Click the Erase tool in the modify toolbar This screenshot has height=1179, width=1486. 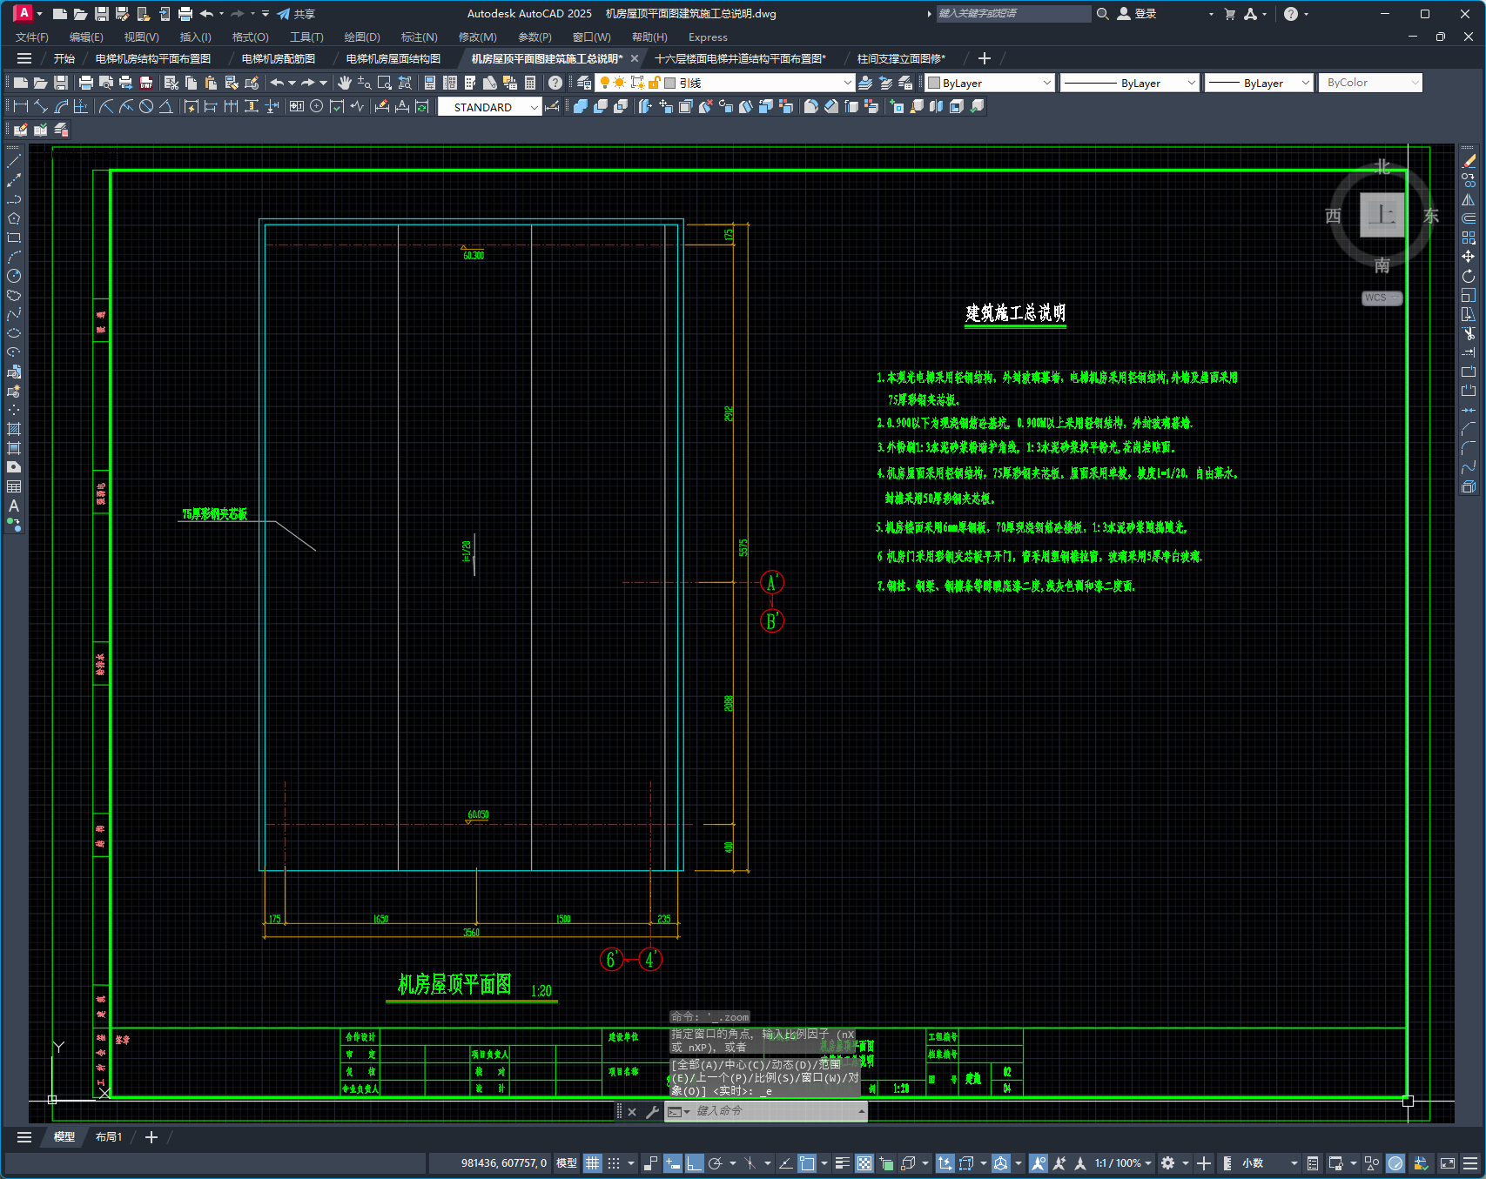[x=1469, y=161]
